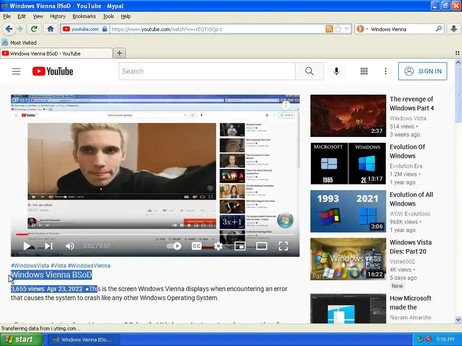Click the padlock site identity icon
The width and height of the screenshot is (462, 346).
tap(104, 29)
